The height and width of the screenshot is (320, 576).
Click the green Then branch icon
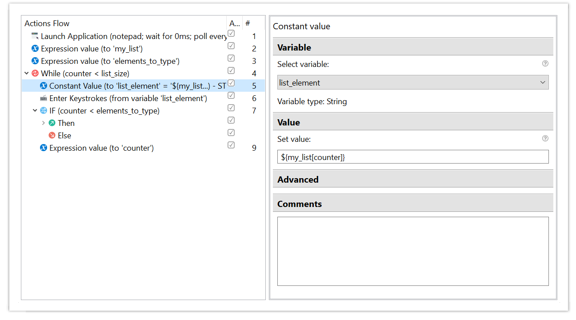(x=52, y=123)
